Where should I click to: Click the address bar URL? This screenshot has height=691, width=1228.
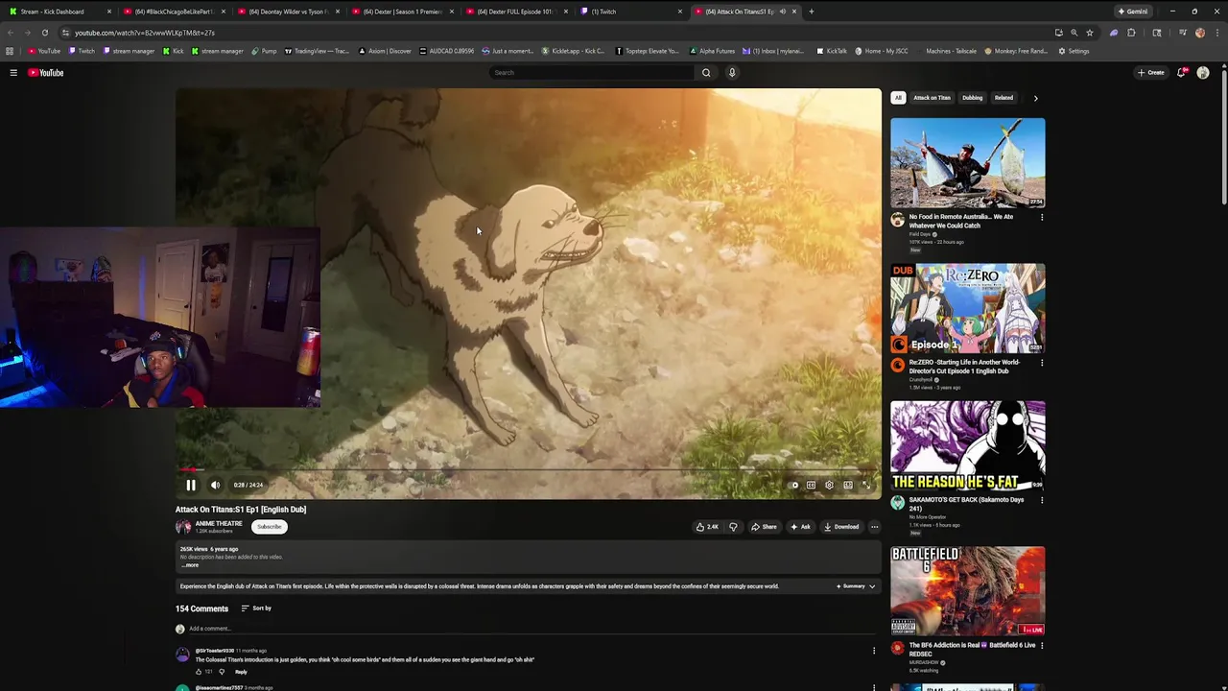pyautogui.click(x=145, y=33)
